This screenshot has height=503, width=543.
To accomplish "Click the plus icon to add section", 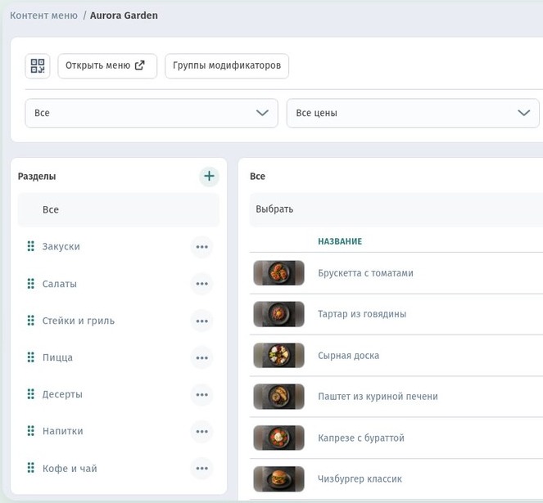I will point(209,176).
